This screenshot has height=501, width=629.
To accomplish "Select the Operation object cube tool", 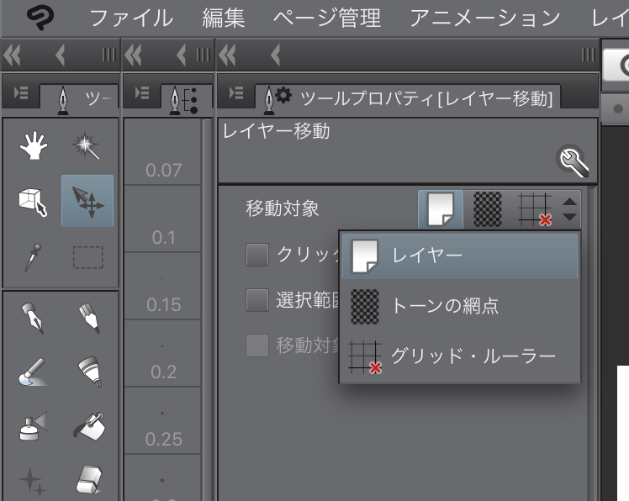I will click(33, 202).
